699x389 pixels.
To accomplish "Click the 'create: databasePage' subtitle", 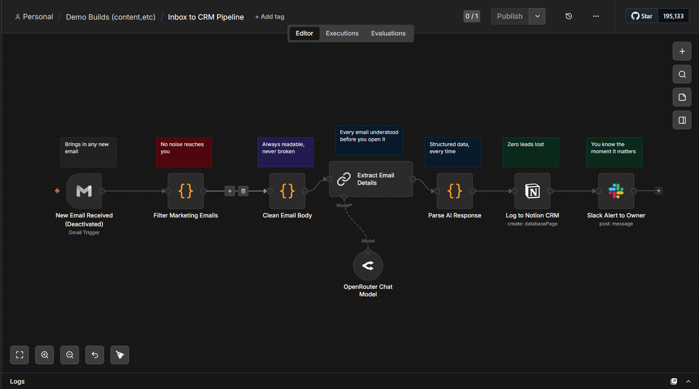I will click(532, 224).
